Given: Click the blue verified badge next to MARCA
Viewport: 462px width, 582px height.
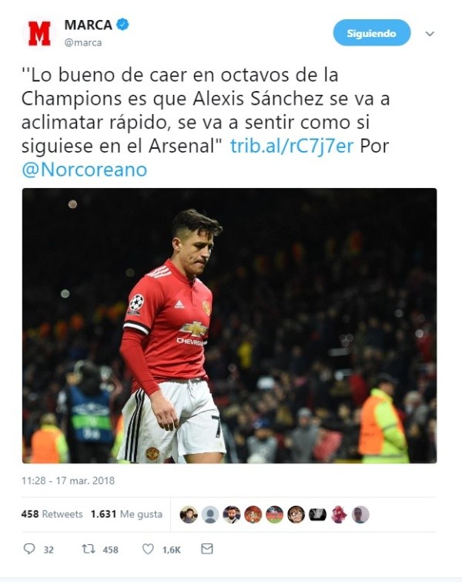Looking at the screenshot, I should pyautogui.click(x=122, y=25).
